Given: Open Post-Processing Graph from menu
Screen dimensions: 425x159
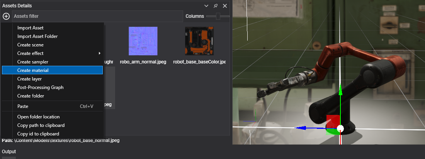Looking at the screenshot, I should [40, 87].
